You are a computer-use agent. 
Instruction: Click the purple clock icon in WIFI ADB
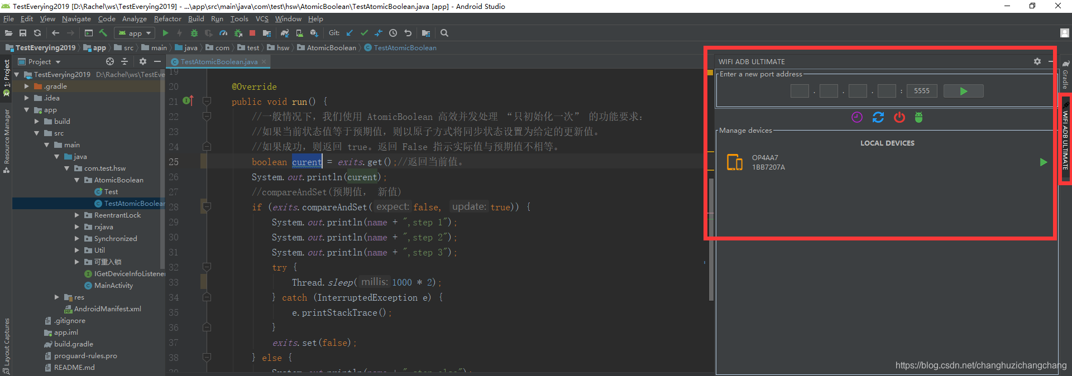click(x=857, y=117)
